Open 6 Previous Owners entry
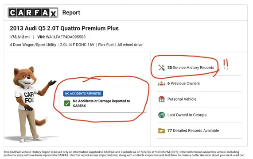Image resolution: width=253 pixels, height=159 pixels. point(183,83)
